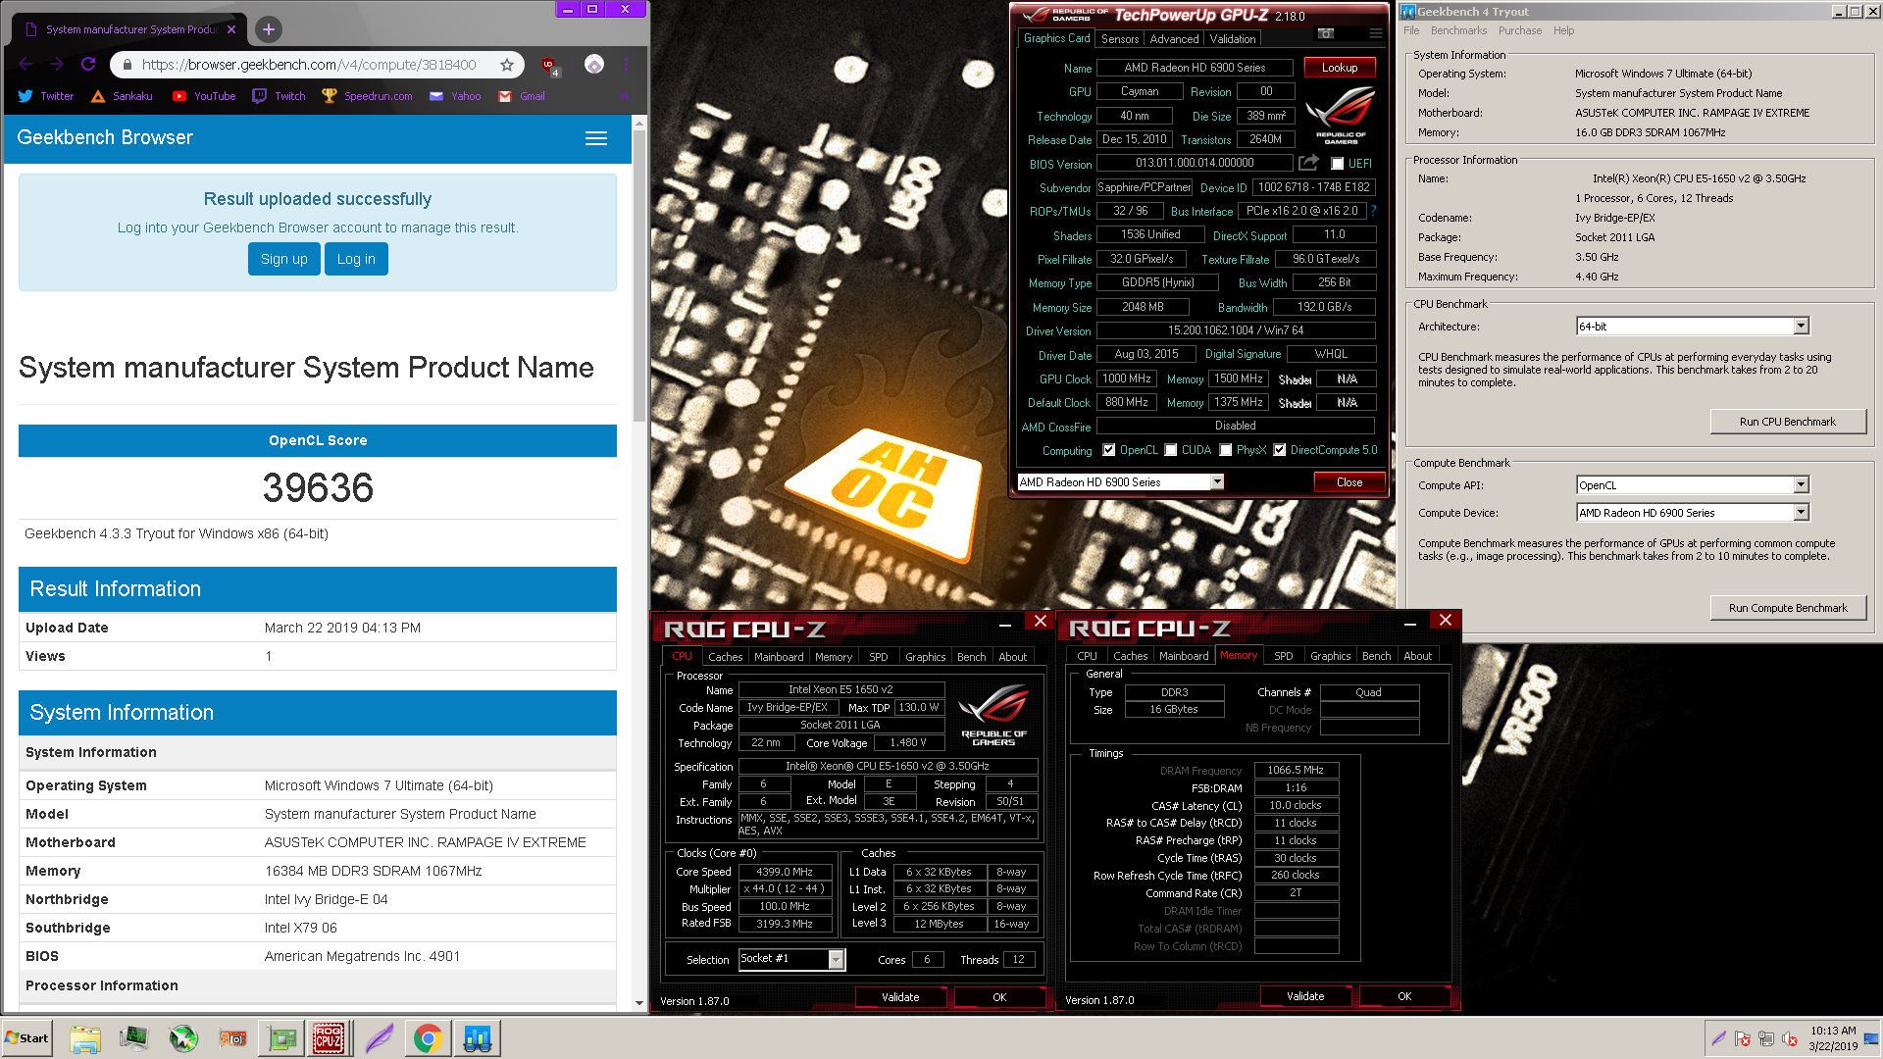The image size is (1883, 1059).
Task: Click Run Compute Benchmark button
Action: 1788,608
